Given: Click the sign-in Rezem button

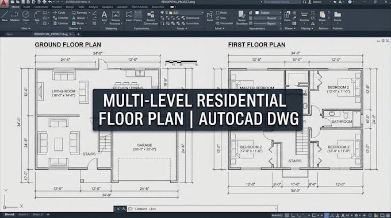Looking at the screenshot, I should (315, 2).
